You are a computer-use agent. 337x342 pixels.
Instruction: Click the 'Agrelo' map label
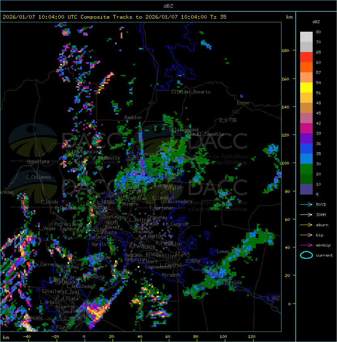[x=99, y=244]
